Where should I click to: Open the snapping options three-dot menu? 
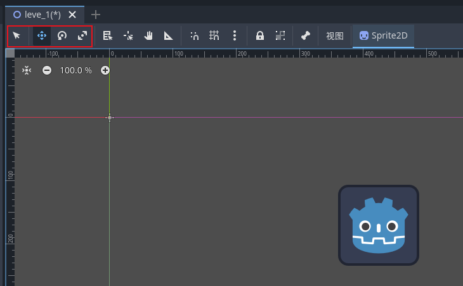[x=235, y=36]
